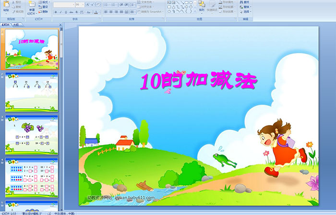This screenshot has height=215, width=336.
Task: Toggle text Shadow (S) formatting
Action: pos(76,12)
